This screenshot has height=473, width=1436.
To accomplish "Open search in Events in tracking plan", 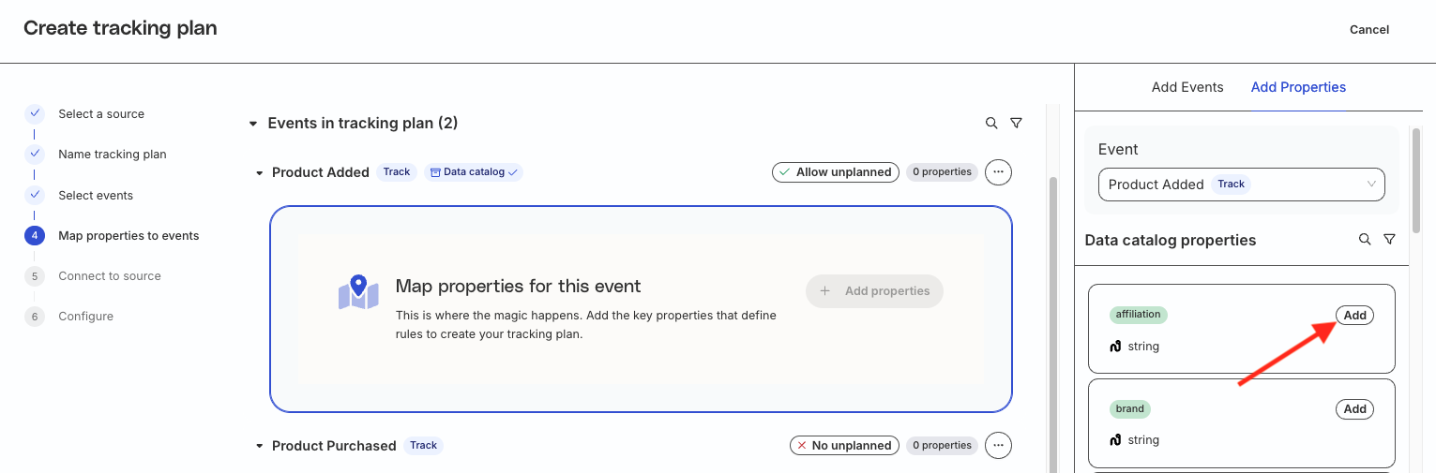I will [991, 123].
